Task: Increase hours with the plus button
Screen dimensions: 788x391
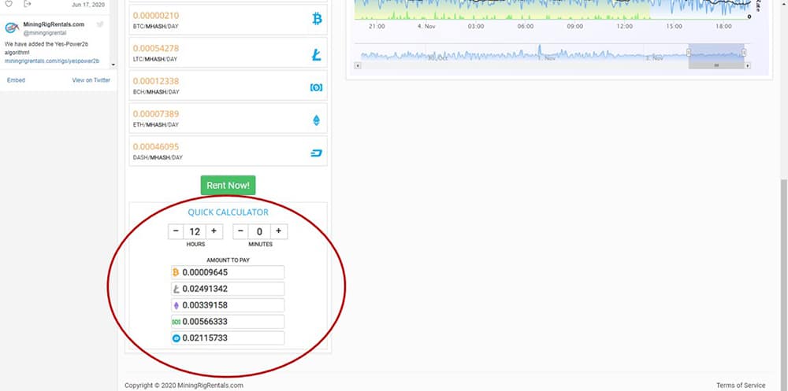Action: 214,231
